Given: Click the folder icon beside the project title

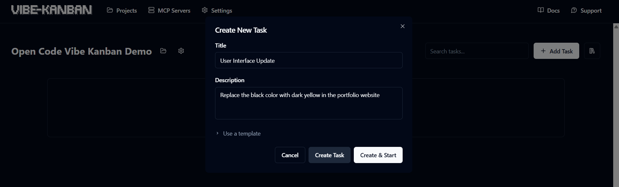Looking at the screenshot, I should (x=163, y=51).
